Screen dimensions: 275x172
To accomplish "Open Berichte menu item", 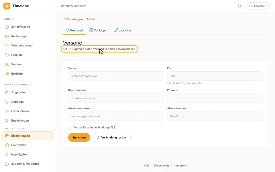I will pyautogui.click(x=28, y=74).
